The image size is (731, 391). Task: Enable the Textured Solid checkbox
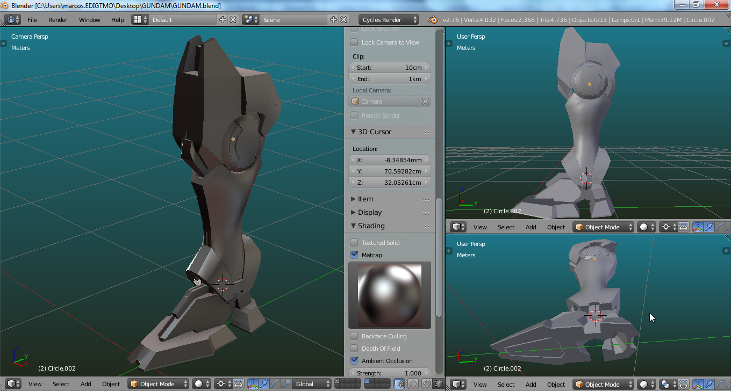[354, 243]
